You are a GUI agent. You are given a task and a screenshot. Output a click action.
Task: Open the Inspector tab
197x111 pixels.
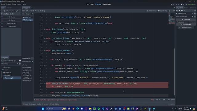pyautogui.click(x=179, y=8)
